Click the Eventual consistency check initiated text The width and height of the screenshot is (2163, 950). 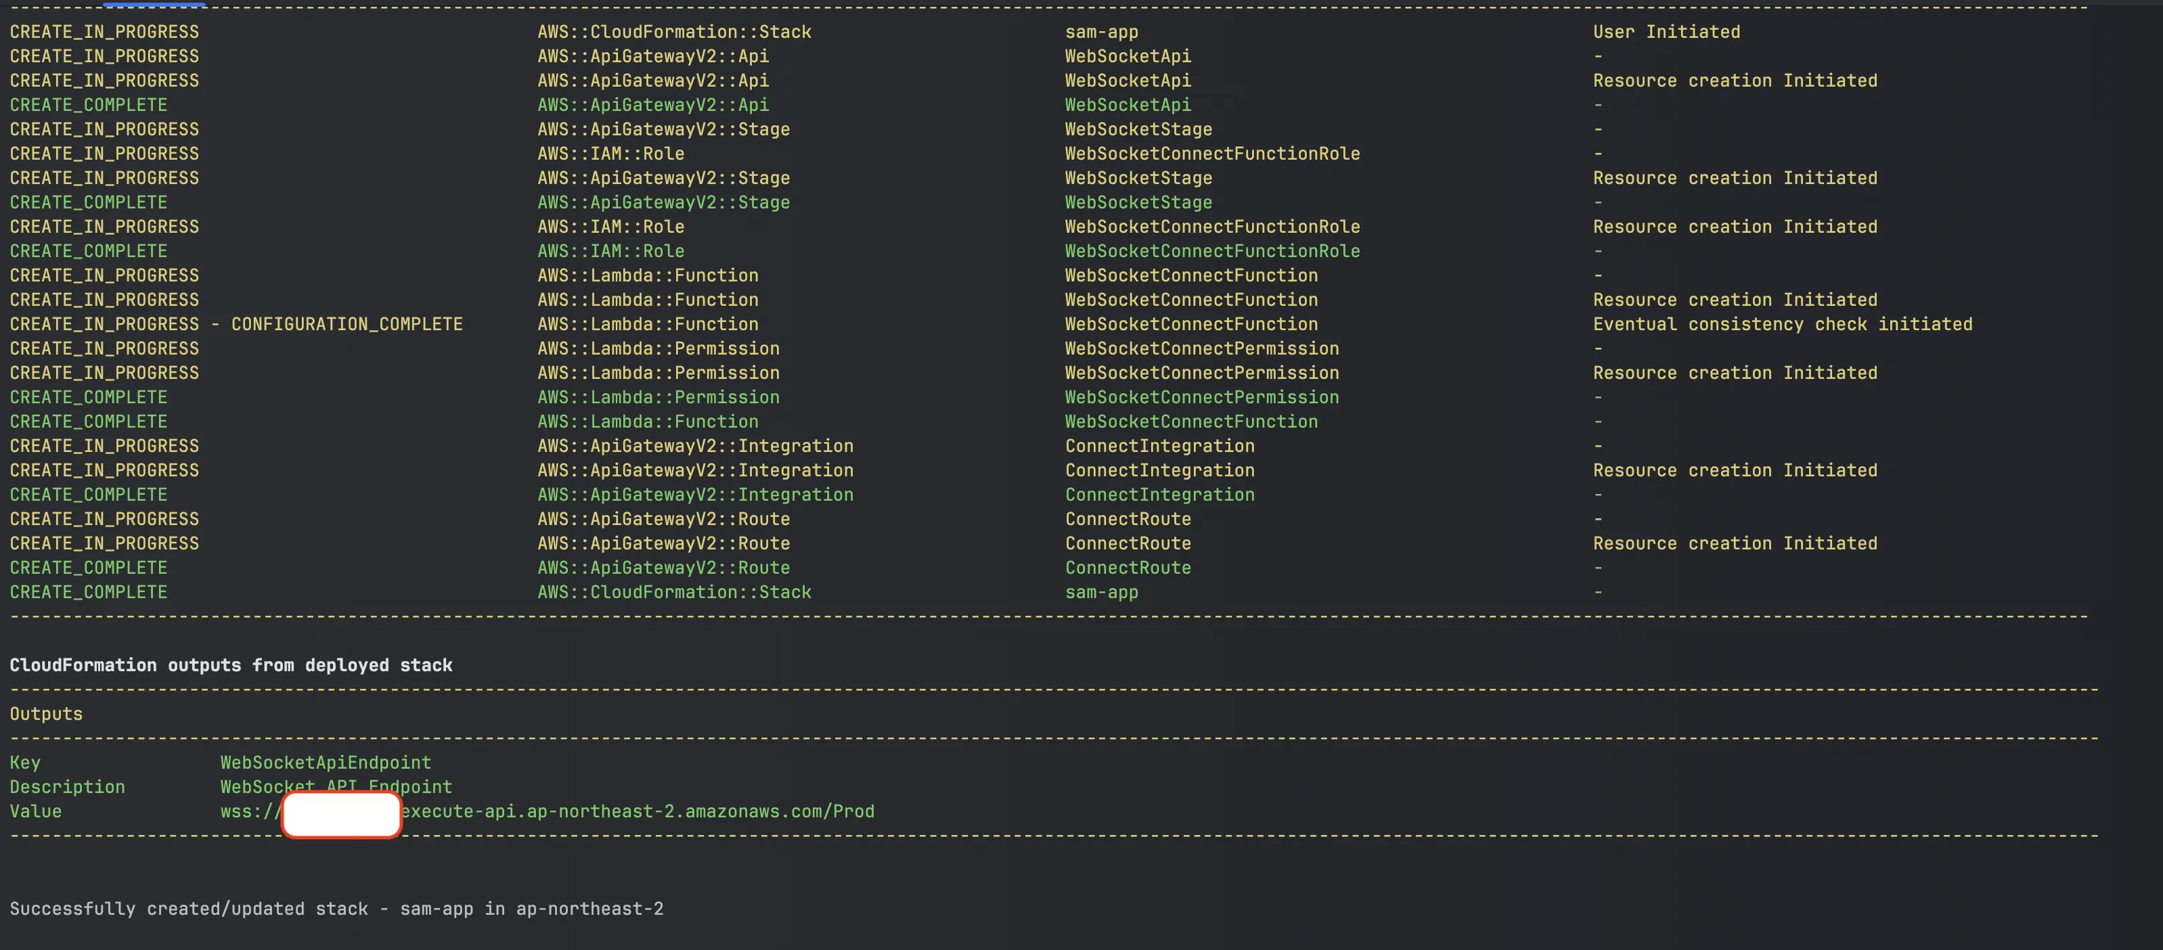[x=1783, y=324]
